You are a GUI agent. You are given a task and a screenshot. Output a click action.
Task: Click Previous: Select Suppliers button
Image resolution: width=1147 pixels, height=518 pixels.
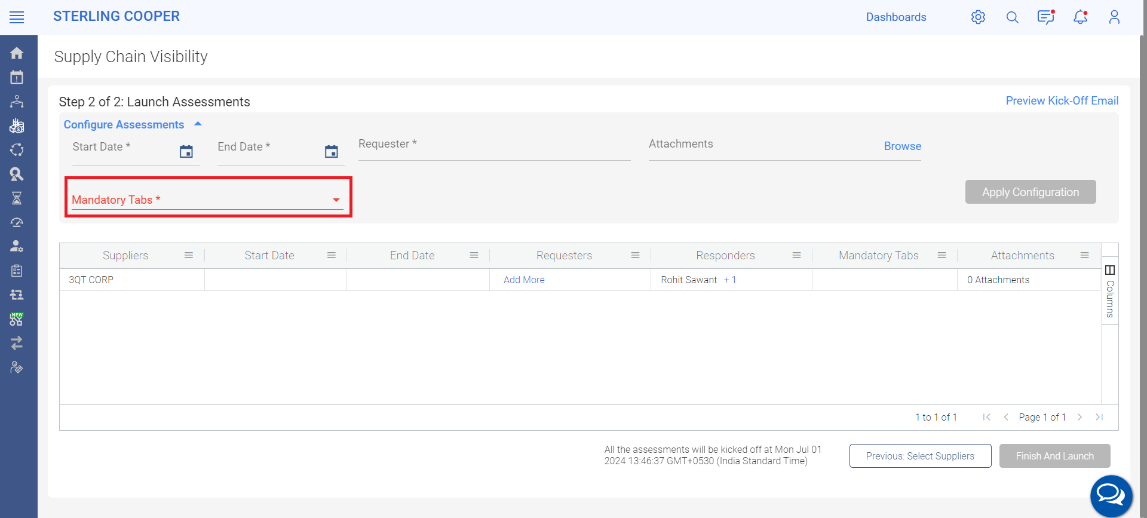click(920, 456)
